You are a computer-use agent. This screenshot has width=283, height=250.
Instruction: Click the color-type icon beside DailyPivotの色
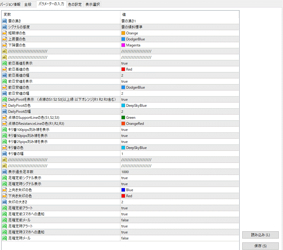pos(5,106)
